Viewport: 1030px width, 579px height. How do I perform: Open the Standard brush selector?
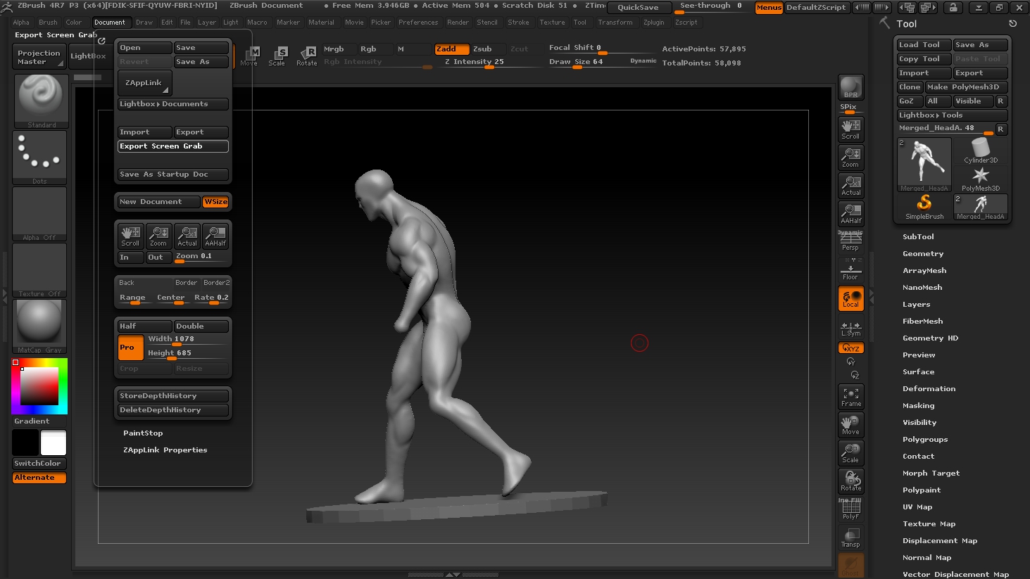click(x=41, y=101)
